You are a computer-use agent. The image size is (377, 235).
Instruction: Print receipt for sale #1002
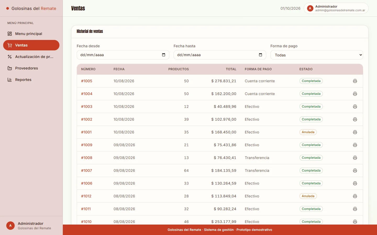pyautogui.click(x=355, y=119)
